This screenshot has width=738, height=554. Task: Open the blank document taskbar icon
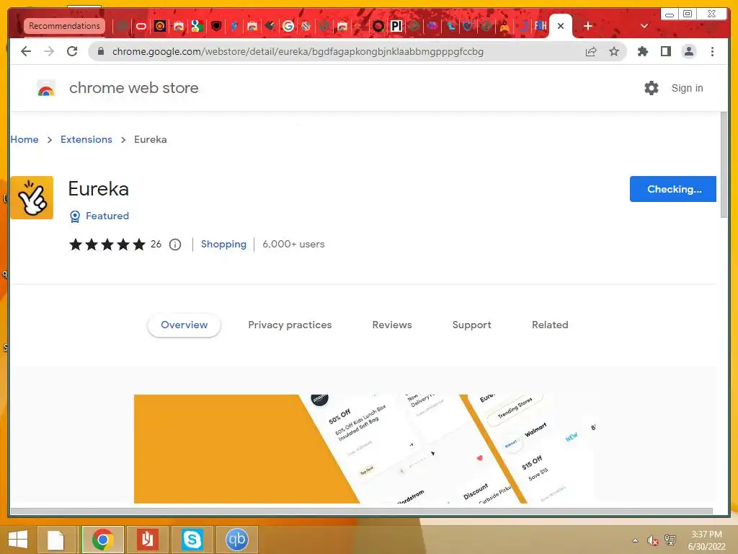click(55, 540)
